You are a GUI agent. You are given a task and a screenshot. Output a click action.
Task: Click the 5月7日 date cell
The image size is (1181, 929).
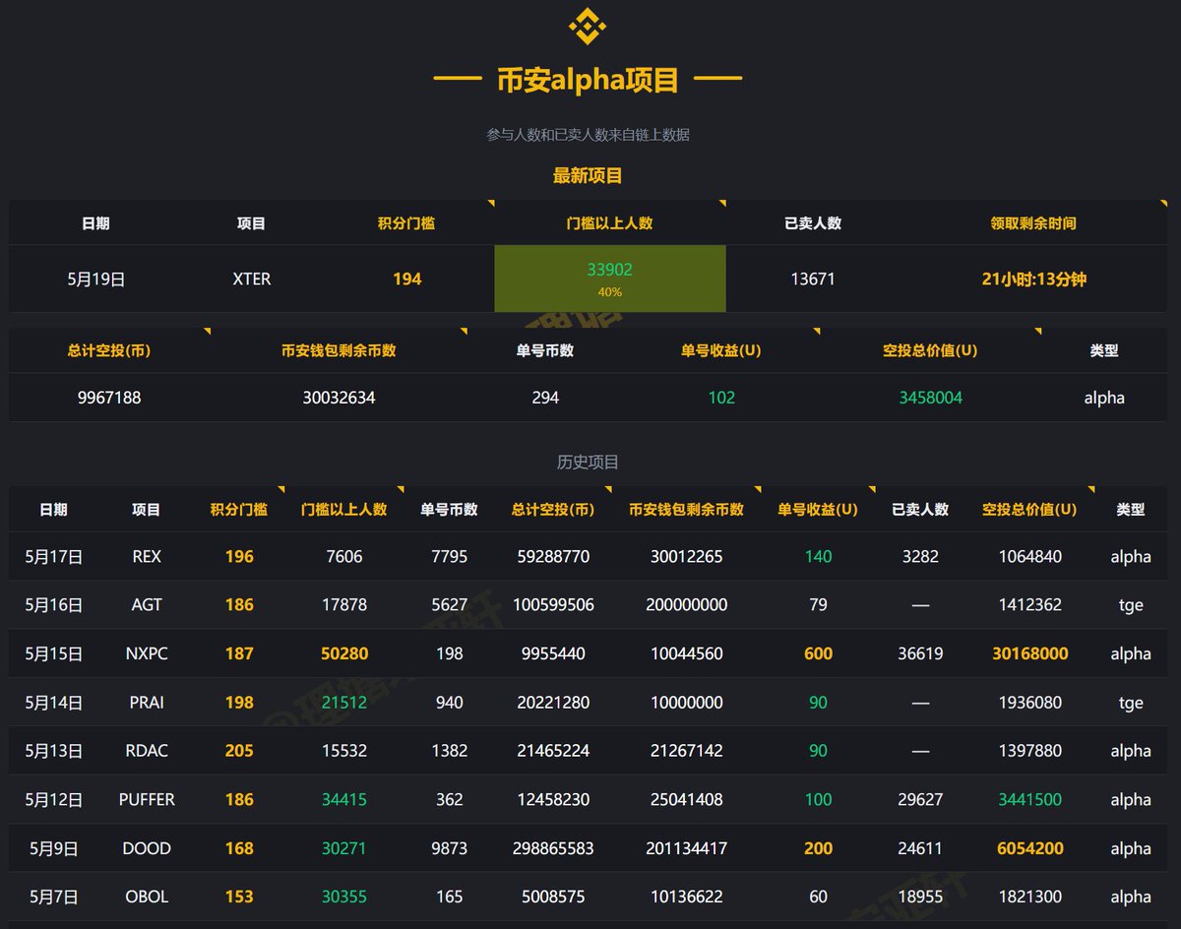(54, 897)
